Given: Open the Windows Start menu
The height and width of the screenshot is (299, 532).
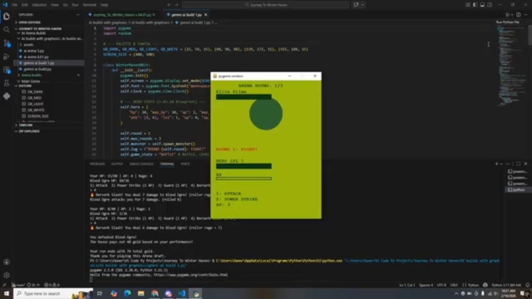Looking at the screenshot, I should pos(6,294).
